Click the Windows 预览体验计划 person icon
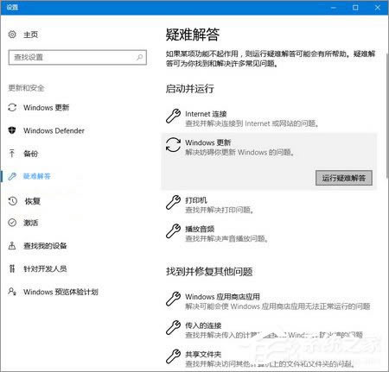Image resolution: width=389 pixels, height=372 pixels. [x=12, y=292]
